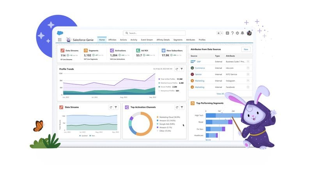This screenshot has width=312, height=175.
Task: Toggle the Anonymous Profiles legend entry
Action: (x=169, y=91)
